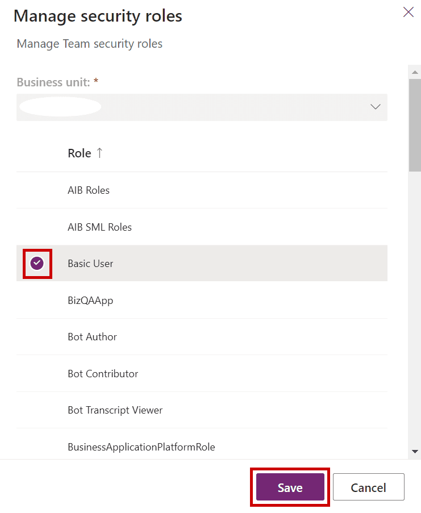Select the Bot Contributor role
421x513 pixels.
[x=202, y=374]
